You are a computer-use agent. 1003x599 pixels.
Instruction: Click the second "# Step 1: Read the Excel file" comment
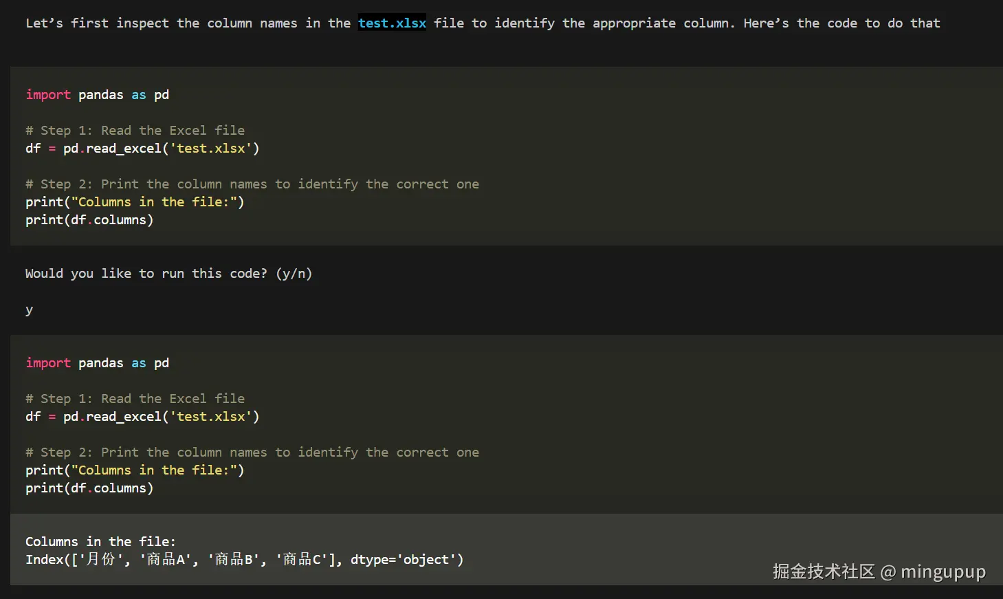135,399
